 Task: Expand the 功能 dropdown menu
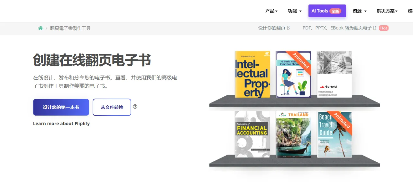(295, 11)
